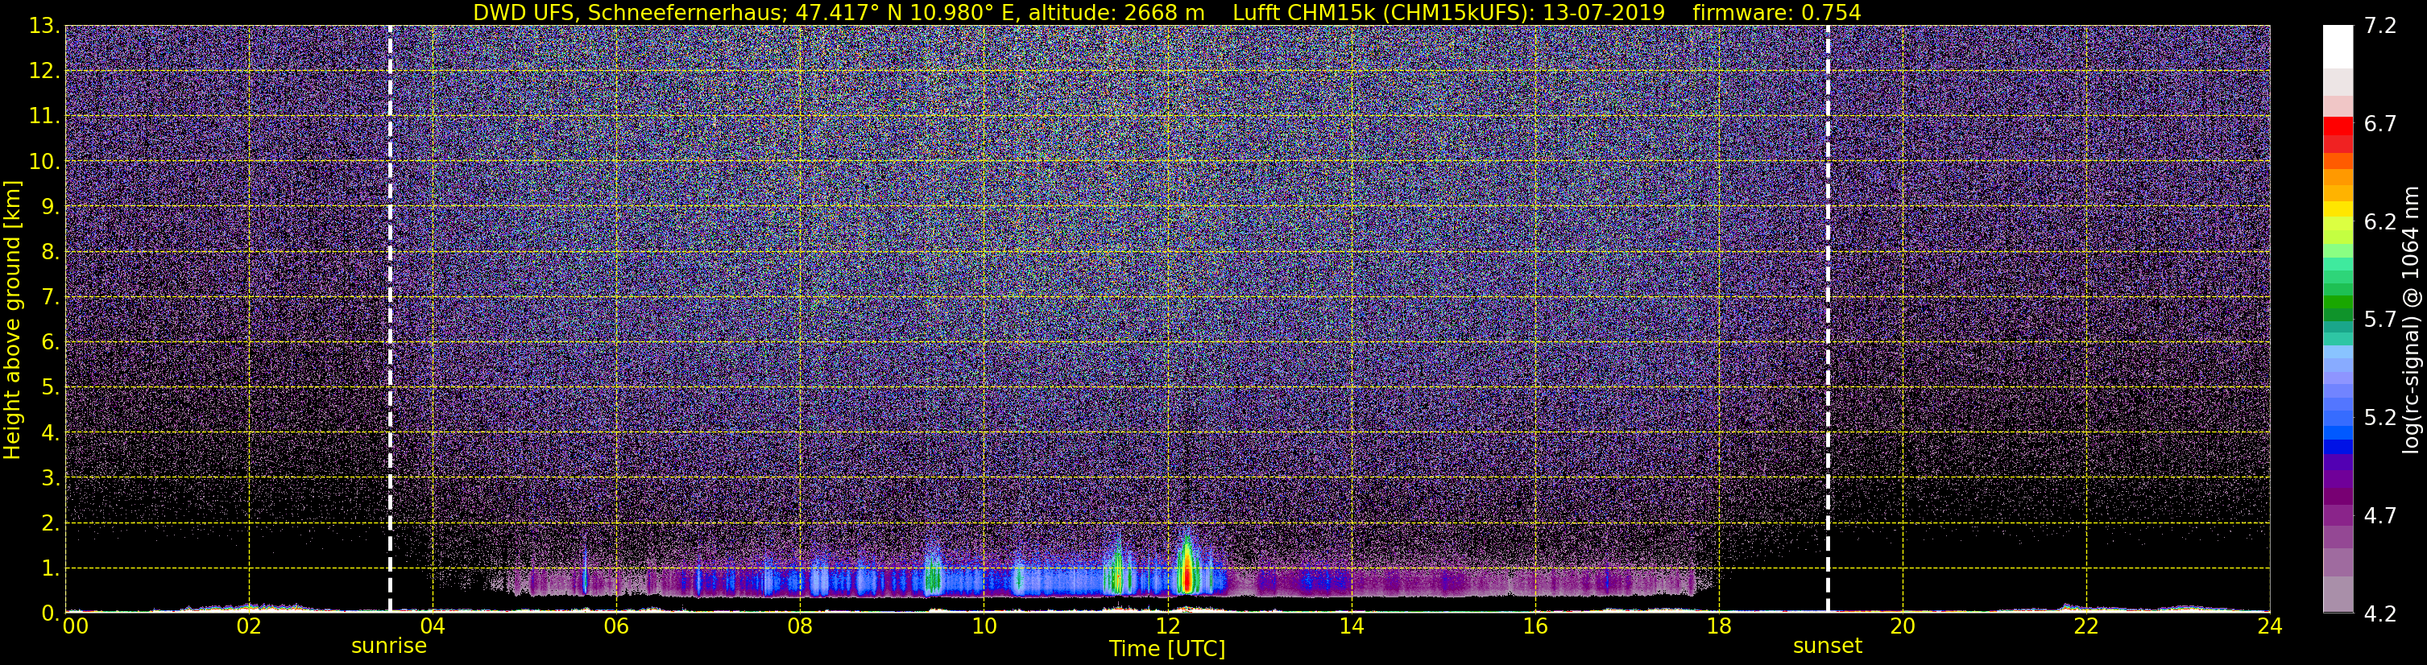The height and width of the screenshot is (665, 2427).
Task: Click the time axis tick label 20
Action: (1903, 627)
